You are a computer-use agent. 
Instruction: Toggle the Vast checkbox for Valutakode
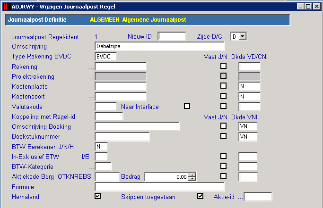223,106
